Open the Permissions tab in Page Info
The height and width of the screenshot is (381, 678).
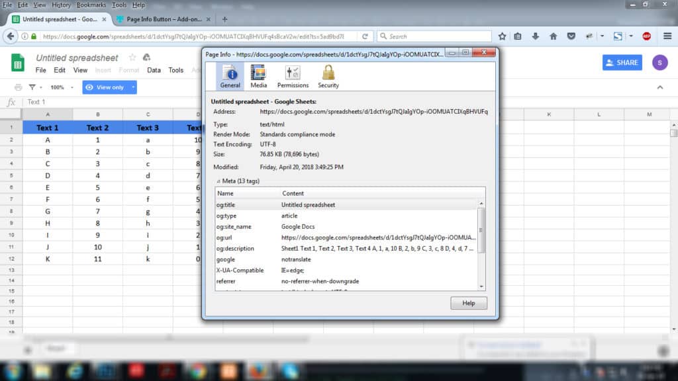click(293, 77)
